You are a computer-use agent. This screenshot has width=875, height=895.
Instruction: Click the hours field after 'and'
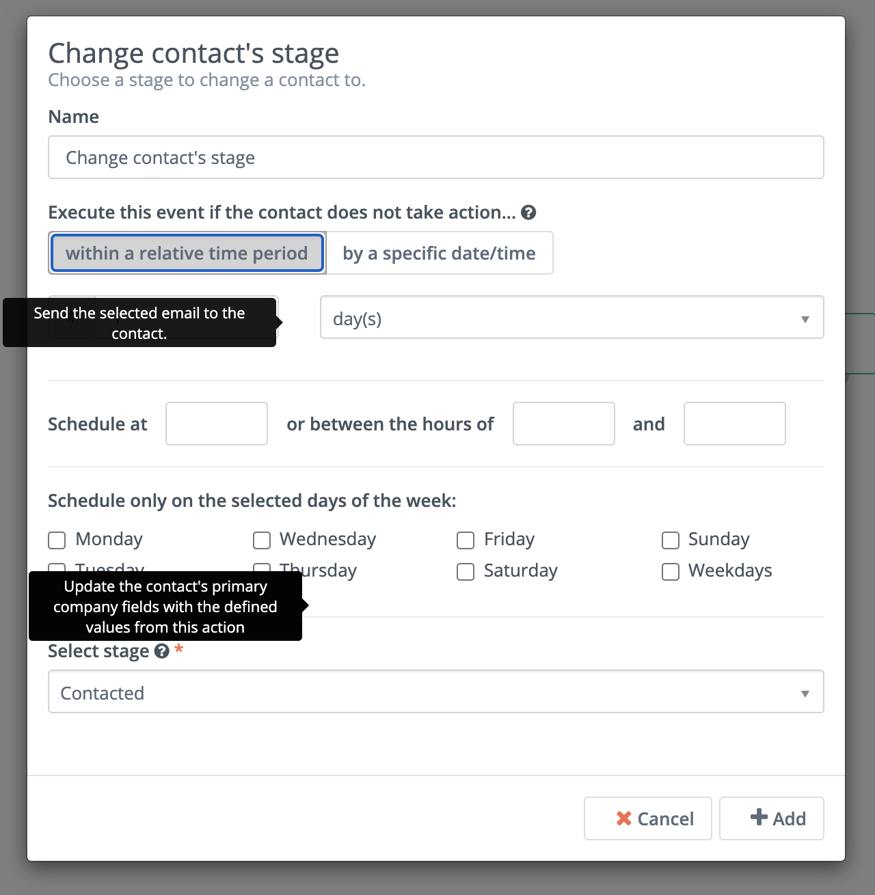(x=735, y=424)
